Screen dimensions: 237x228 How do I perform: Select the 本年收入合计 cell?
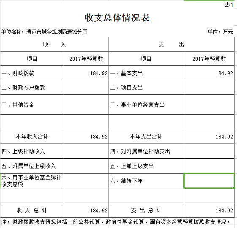point(32,136)
